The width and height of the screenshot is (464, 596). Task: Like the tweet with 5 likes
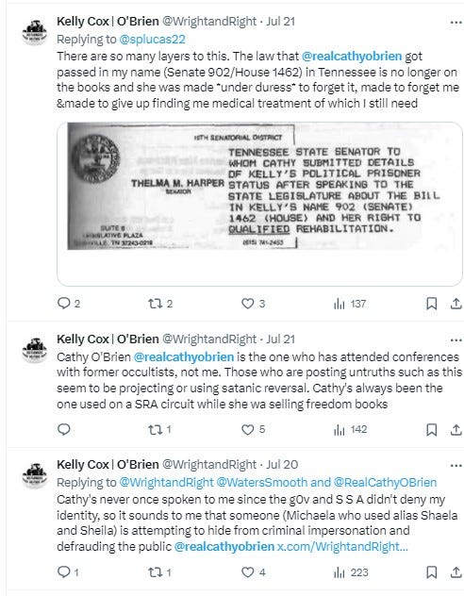[x=253, y=429]
